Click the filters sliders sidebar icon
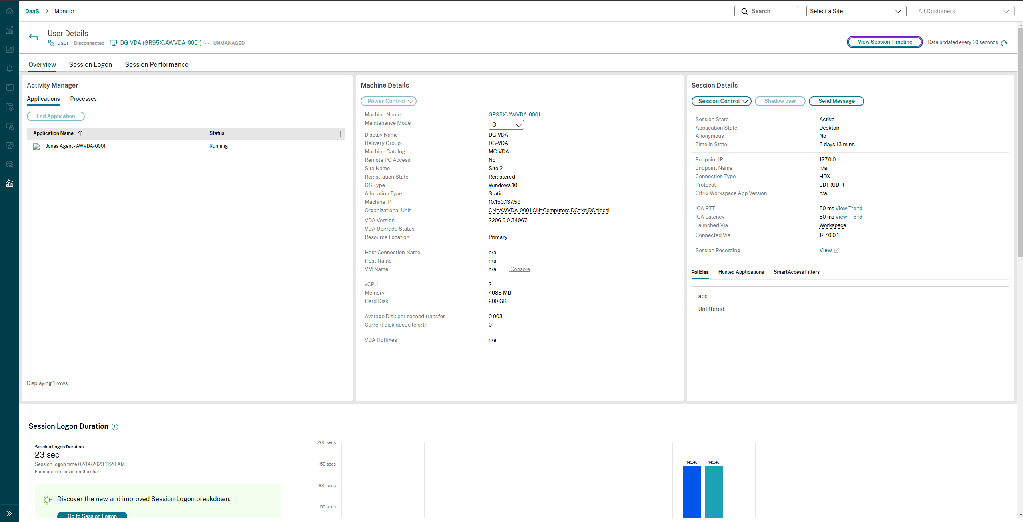 tap(10, 49)
